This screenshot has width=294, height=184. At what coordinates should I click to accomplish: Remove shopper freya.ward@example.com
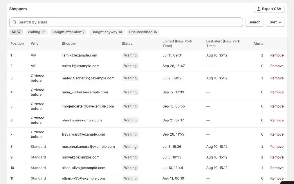click(277, 134)
